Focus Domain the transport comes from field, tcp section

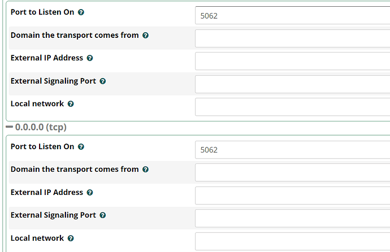point(292,172)
